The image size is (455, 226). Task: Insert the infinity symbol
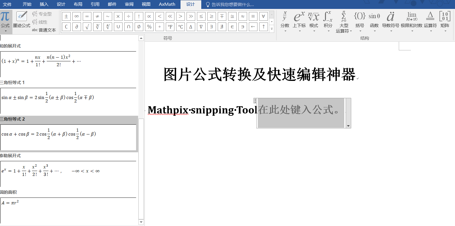coord(77,16)
